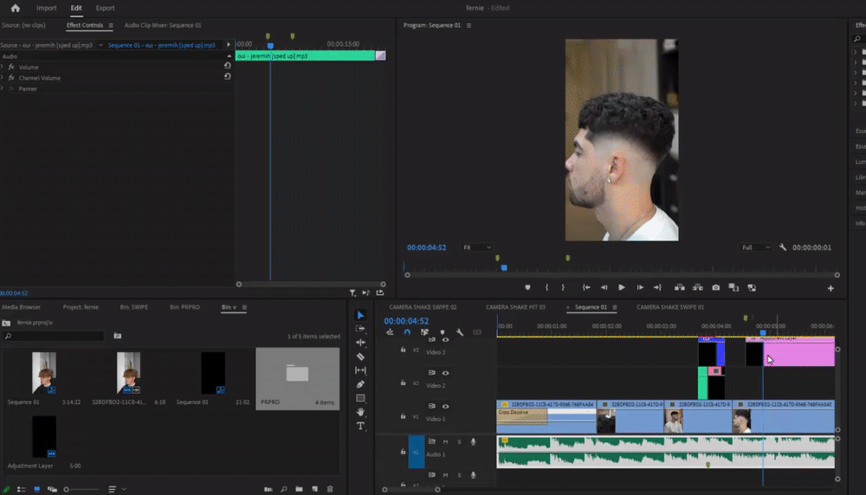Open CAMERA SHAKE SWIPE 02 timeline tab
This screenshot has width=866, height=495.
pyautogui.click(x=423, y=307)
